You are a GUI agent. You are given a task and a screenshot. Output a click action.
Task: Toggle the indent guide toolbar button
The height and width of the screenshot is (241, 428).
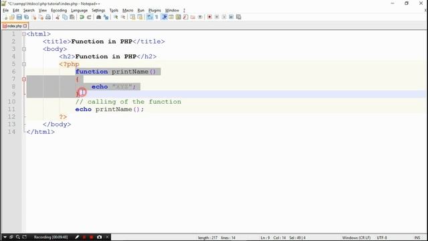pos(165,17)
